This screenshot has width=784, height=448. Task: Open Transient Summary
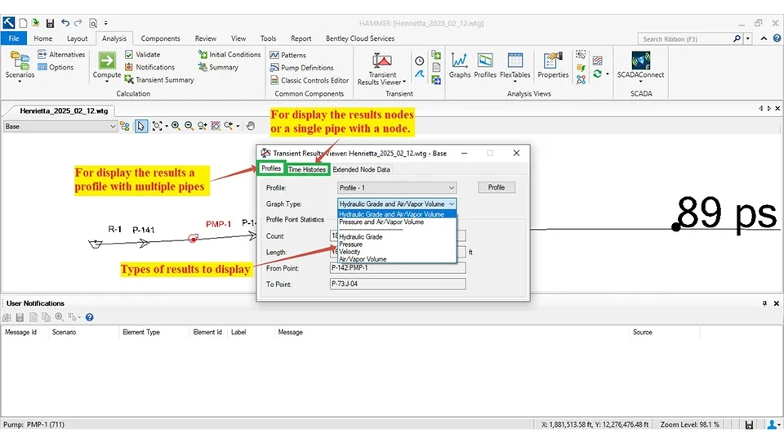tap(159, 80)
